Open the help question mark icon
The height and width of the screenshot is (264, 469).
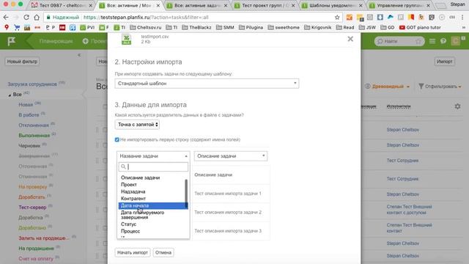click(443, 41)
